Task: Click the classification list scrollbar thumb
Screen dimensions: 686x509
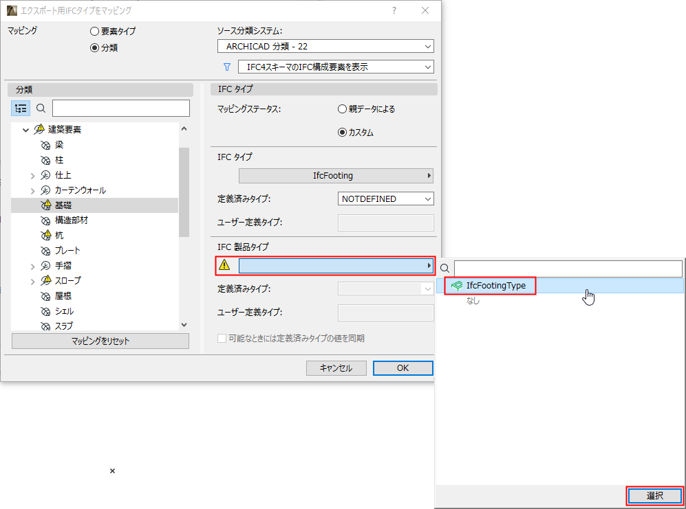Action: coord(184,192)
